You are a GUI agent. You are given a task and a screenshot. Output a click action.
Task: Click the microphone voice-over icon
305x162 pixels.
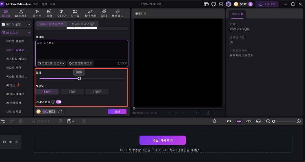pos(215,121)
